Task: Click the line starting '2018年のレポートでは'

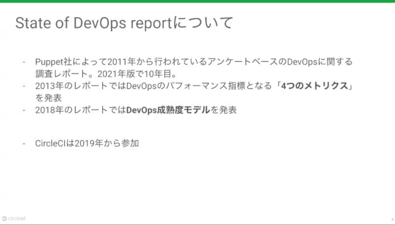Action: [x=136, y=110]
